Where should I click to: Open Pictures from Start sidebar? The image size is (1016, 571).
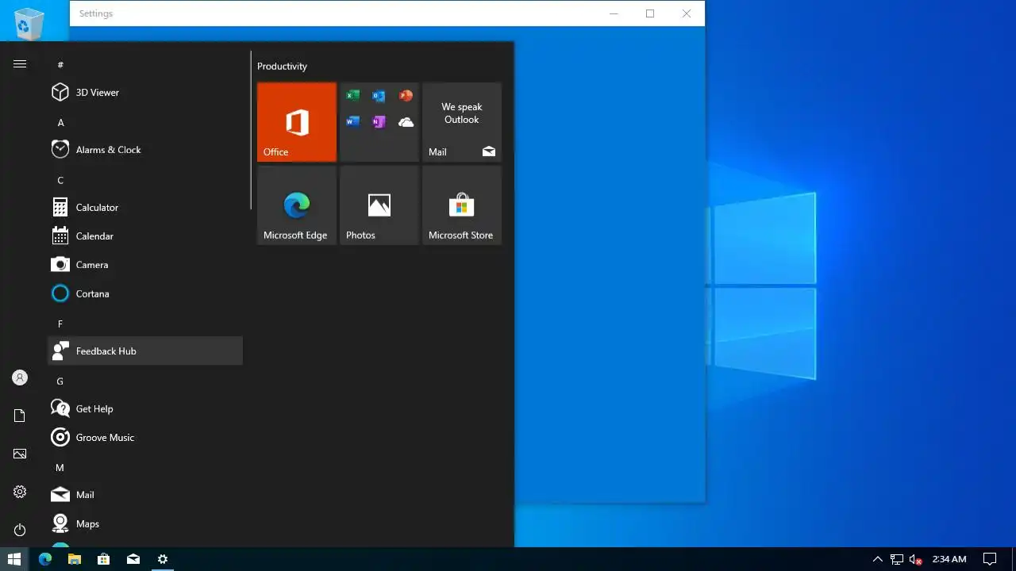(20, 454)
